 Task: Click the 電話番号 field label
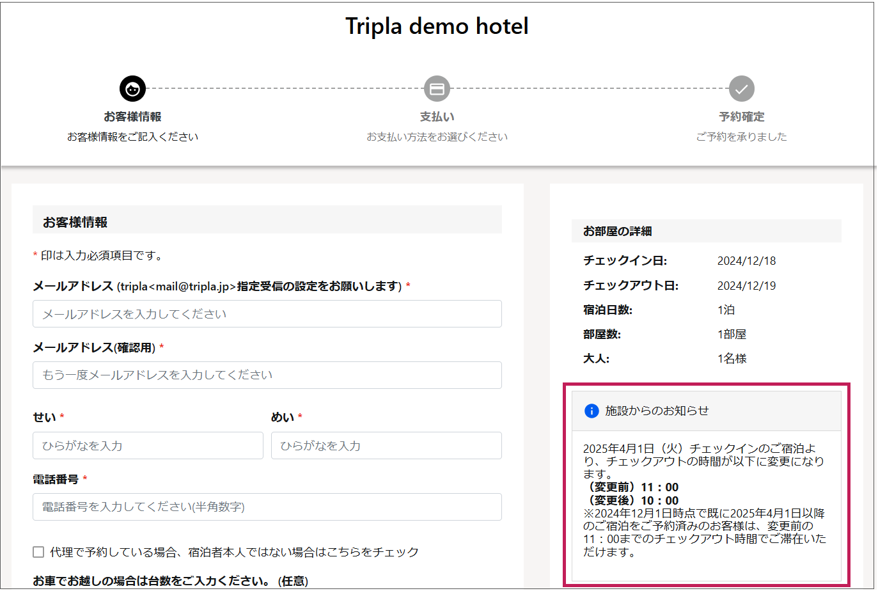pyautogui.click(x=56, y=479)
